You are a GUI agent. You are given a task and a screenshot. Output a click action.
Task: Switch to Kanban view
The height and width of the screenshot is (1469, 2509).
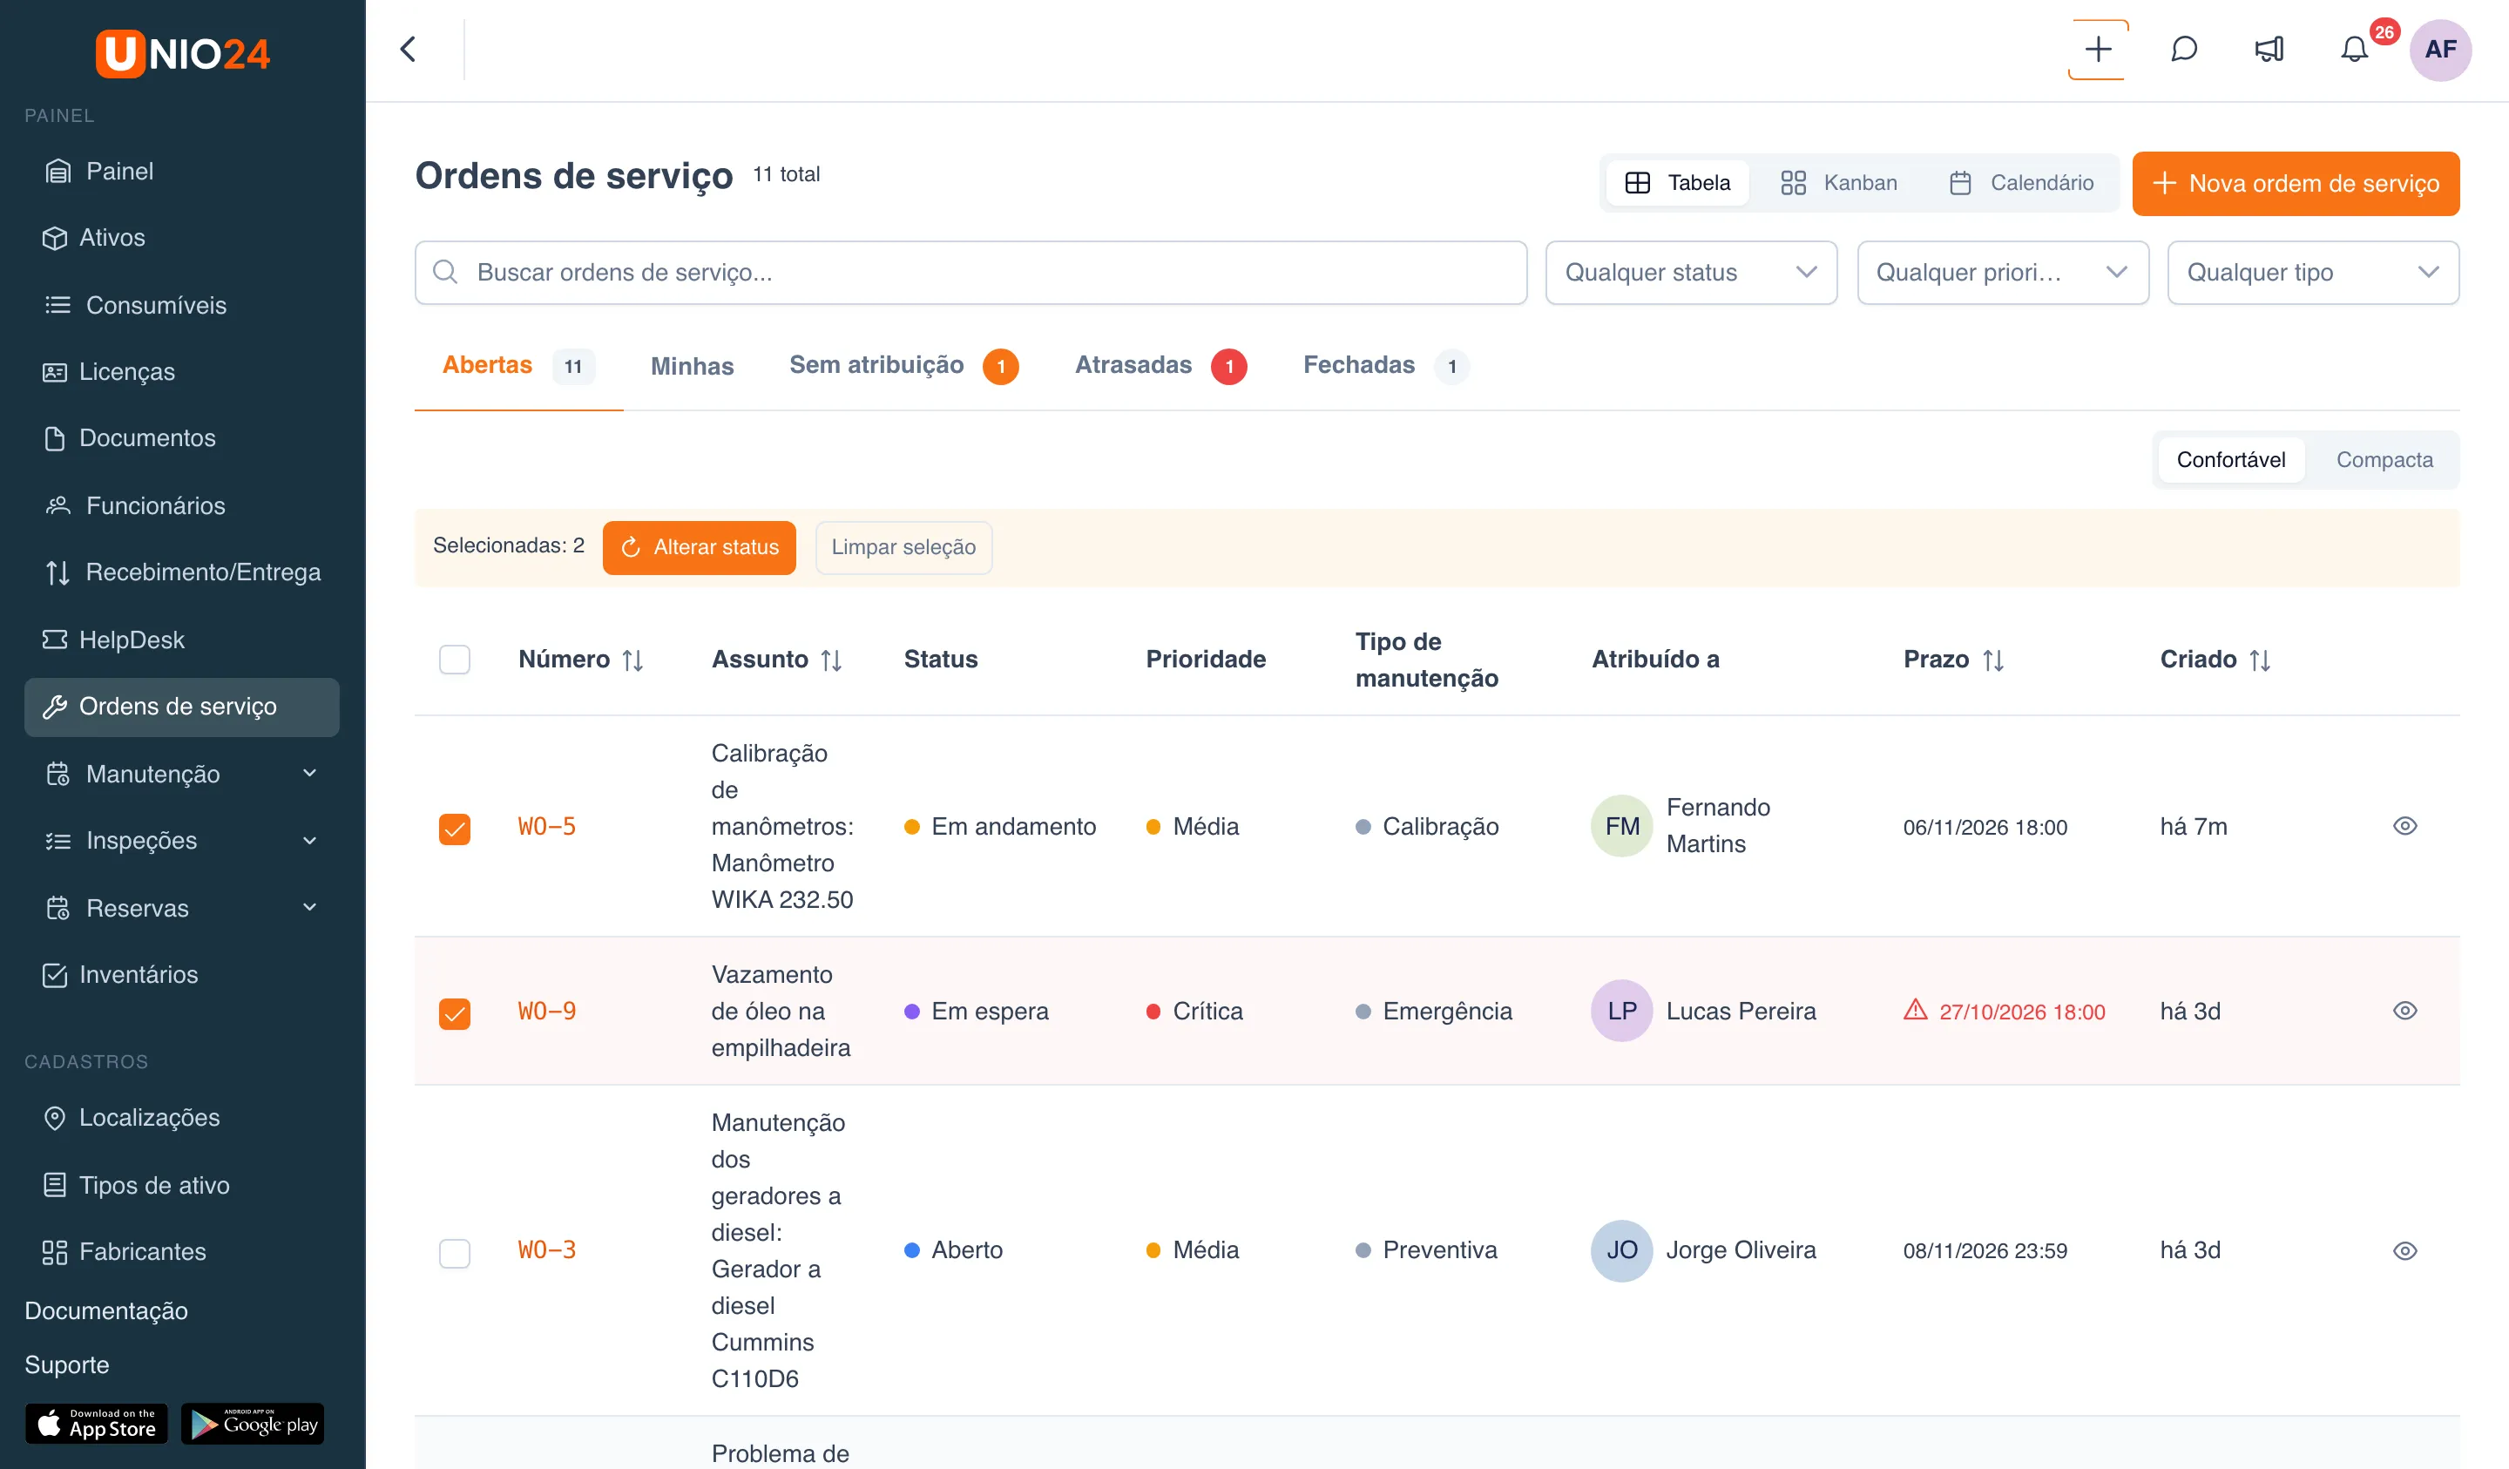[x=1839, y=182]
